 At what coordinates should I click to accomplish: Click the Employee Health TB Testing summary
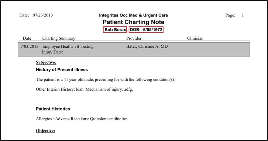(x=68, y=46)
